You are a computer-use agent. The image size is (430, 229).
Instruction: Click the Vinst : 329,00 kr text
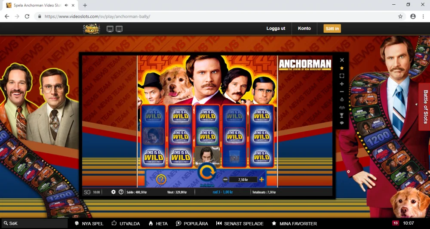(177, 192)
